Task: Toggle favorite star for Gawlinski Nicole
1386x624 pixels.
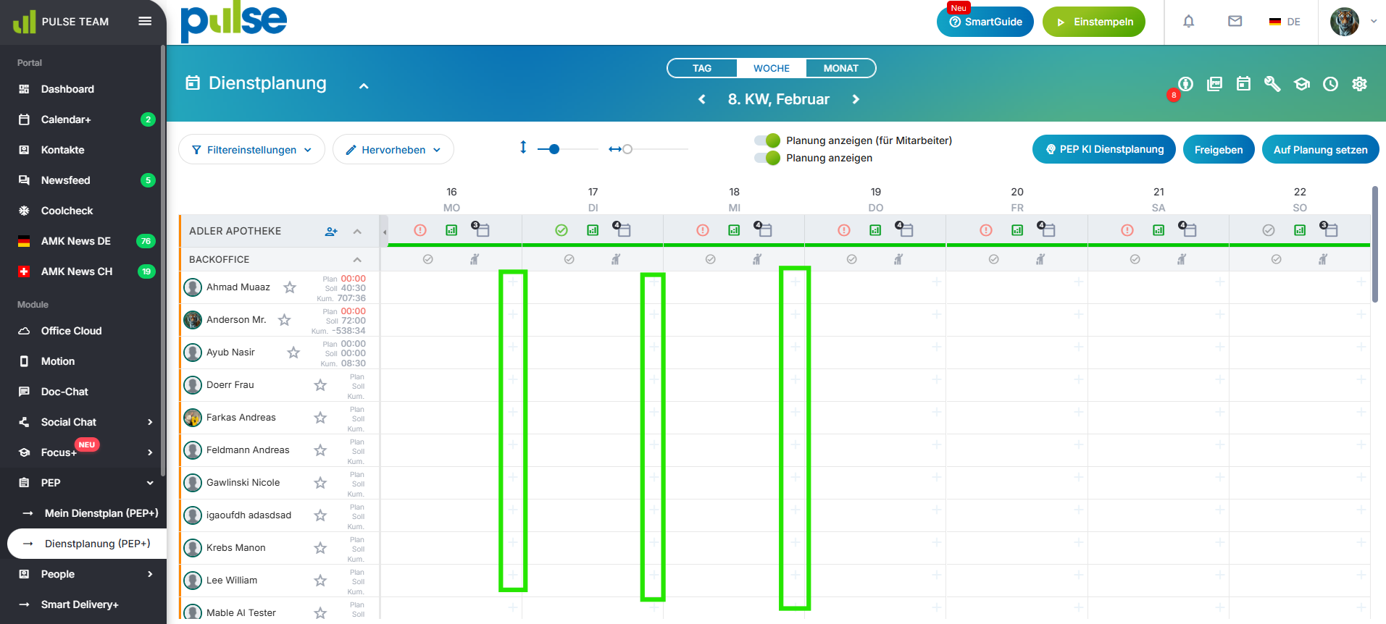Action: [320, 483]
